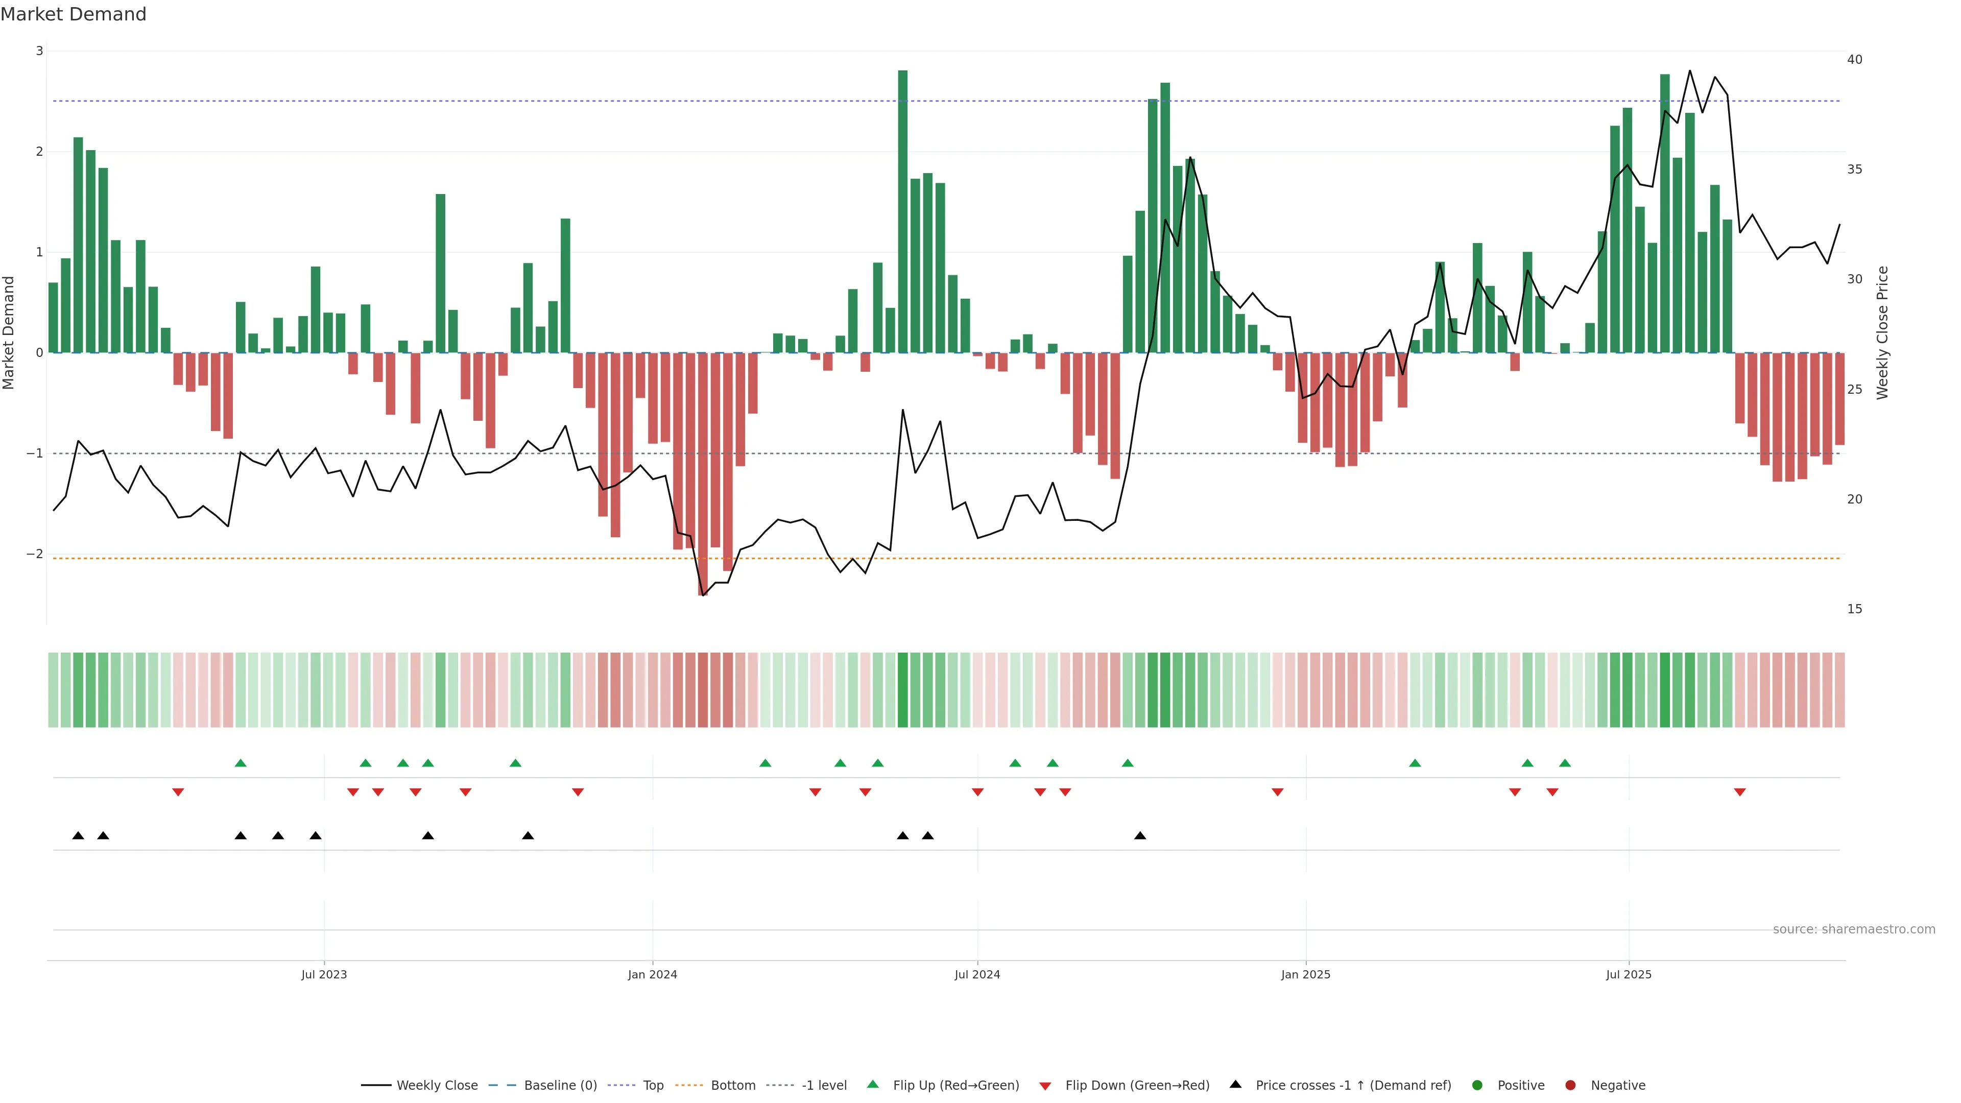Click the Market Demand chart title
The width and height of the screenshot is (1961, 1103).
(x=73, y=14)
